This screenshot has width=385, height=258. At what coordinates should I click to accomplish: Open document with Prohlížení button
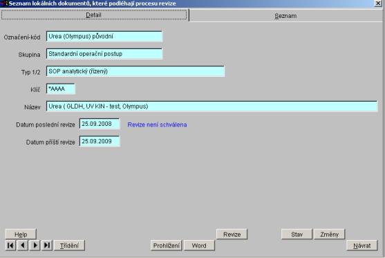pyautogui.click(x=166, y=246)
